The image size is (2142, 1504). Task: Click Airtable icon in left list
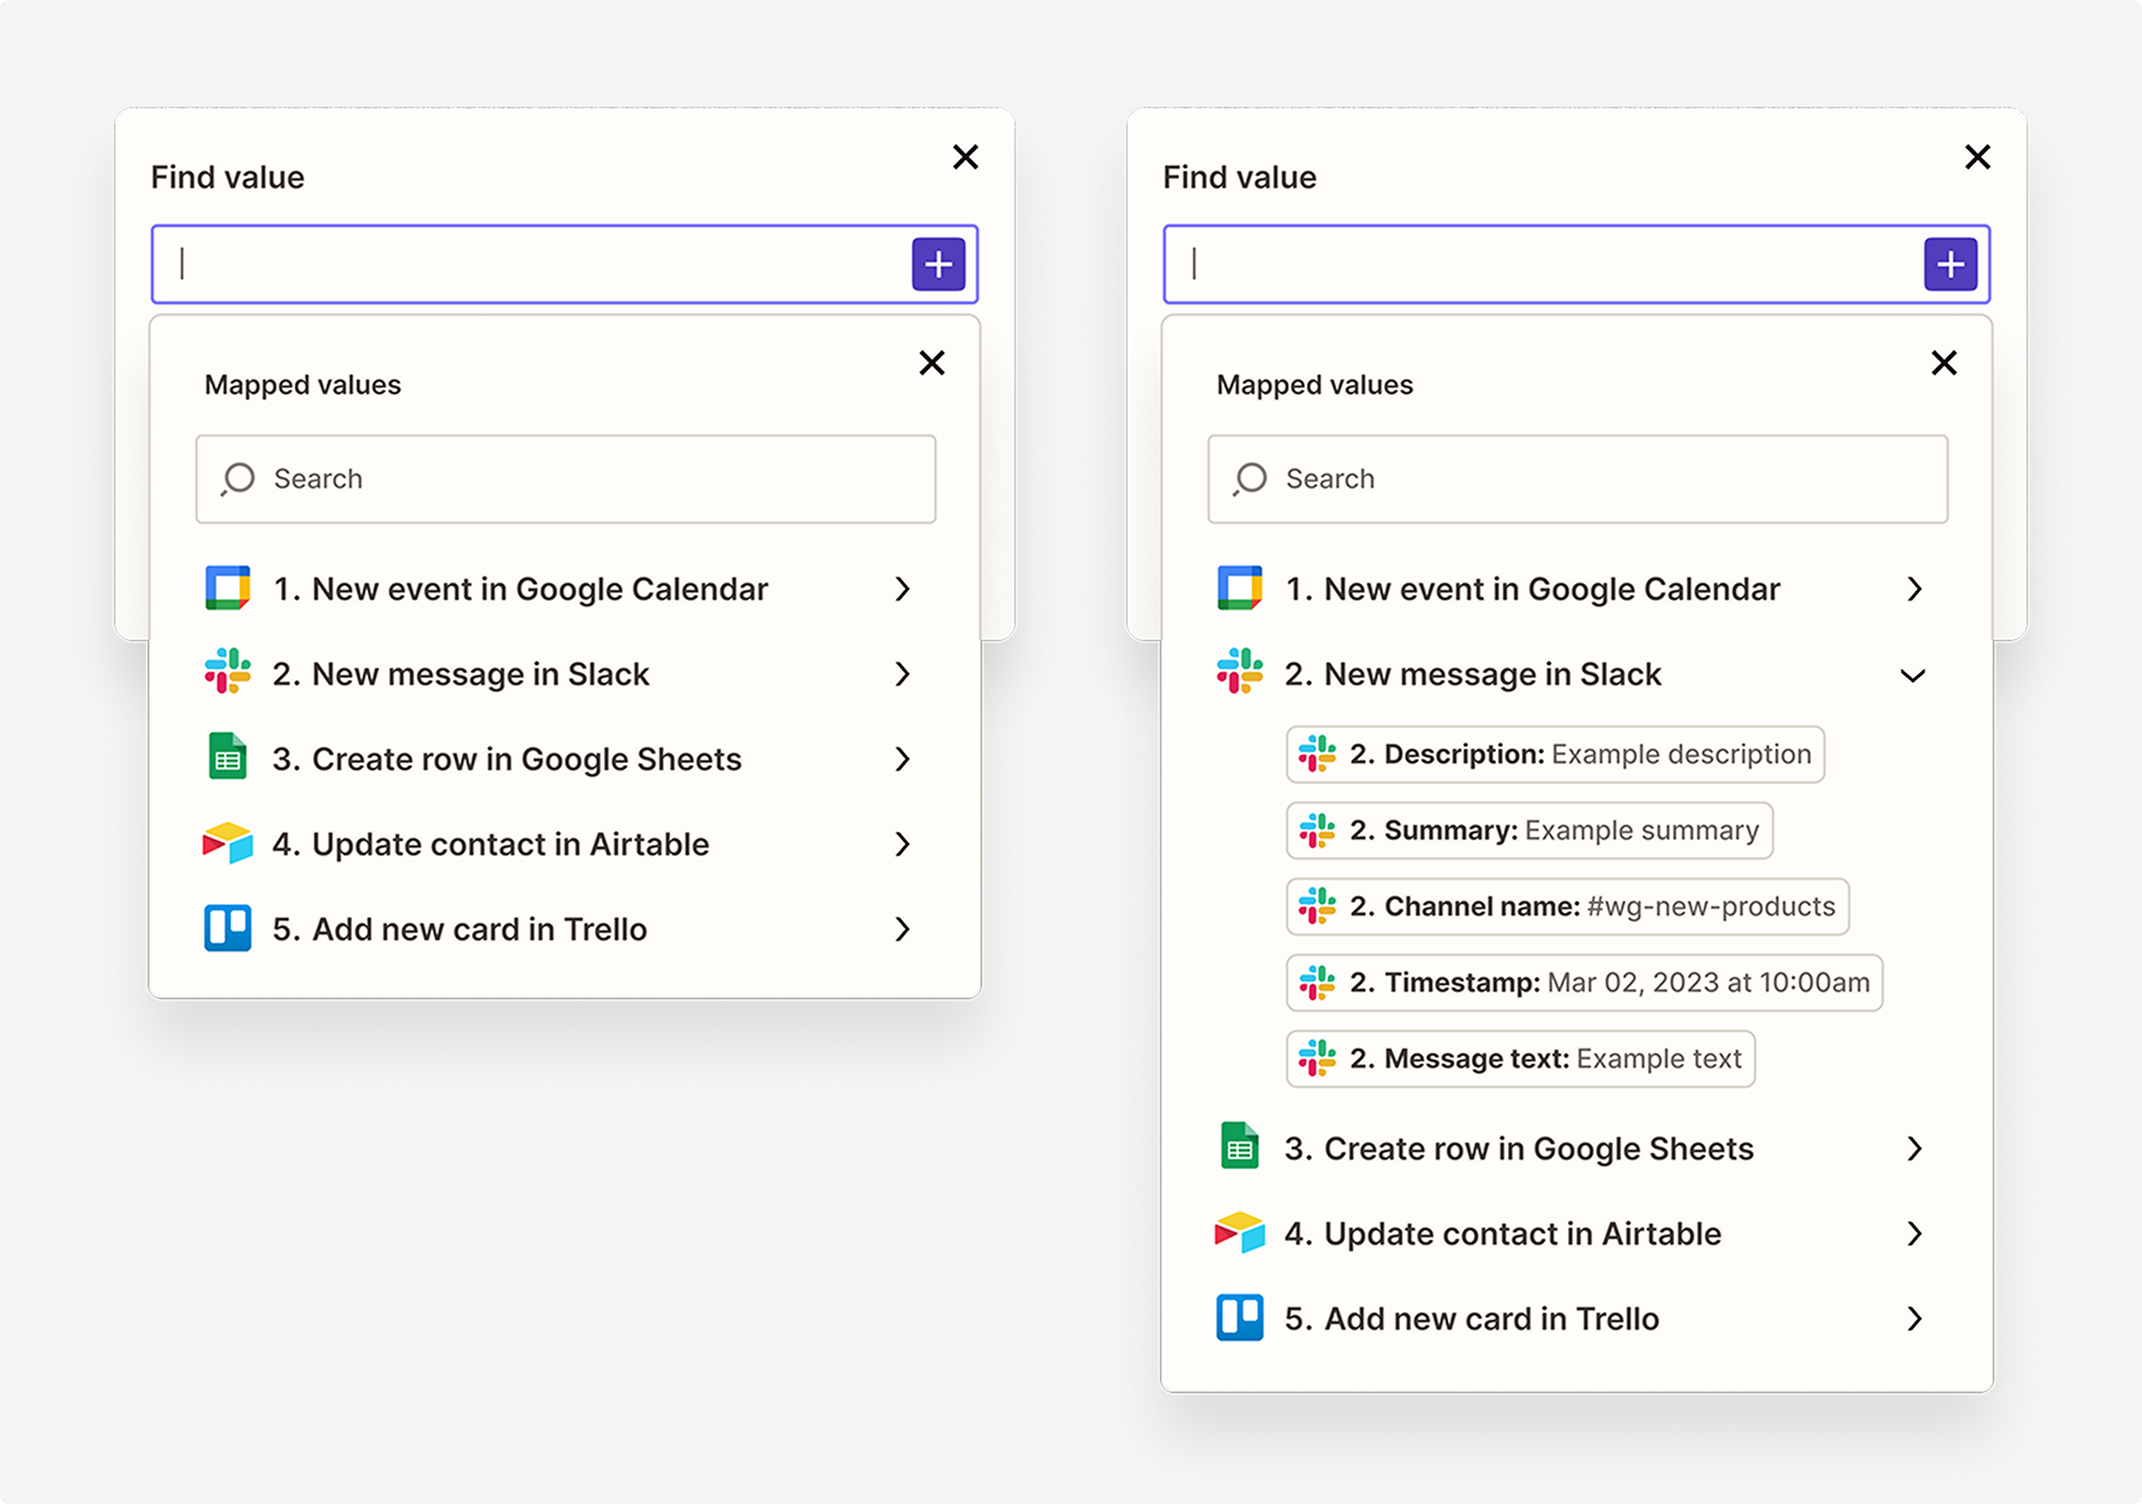coord(228,844)
